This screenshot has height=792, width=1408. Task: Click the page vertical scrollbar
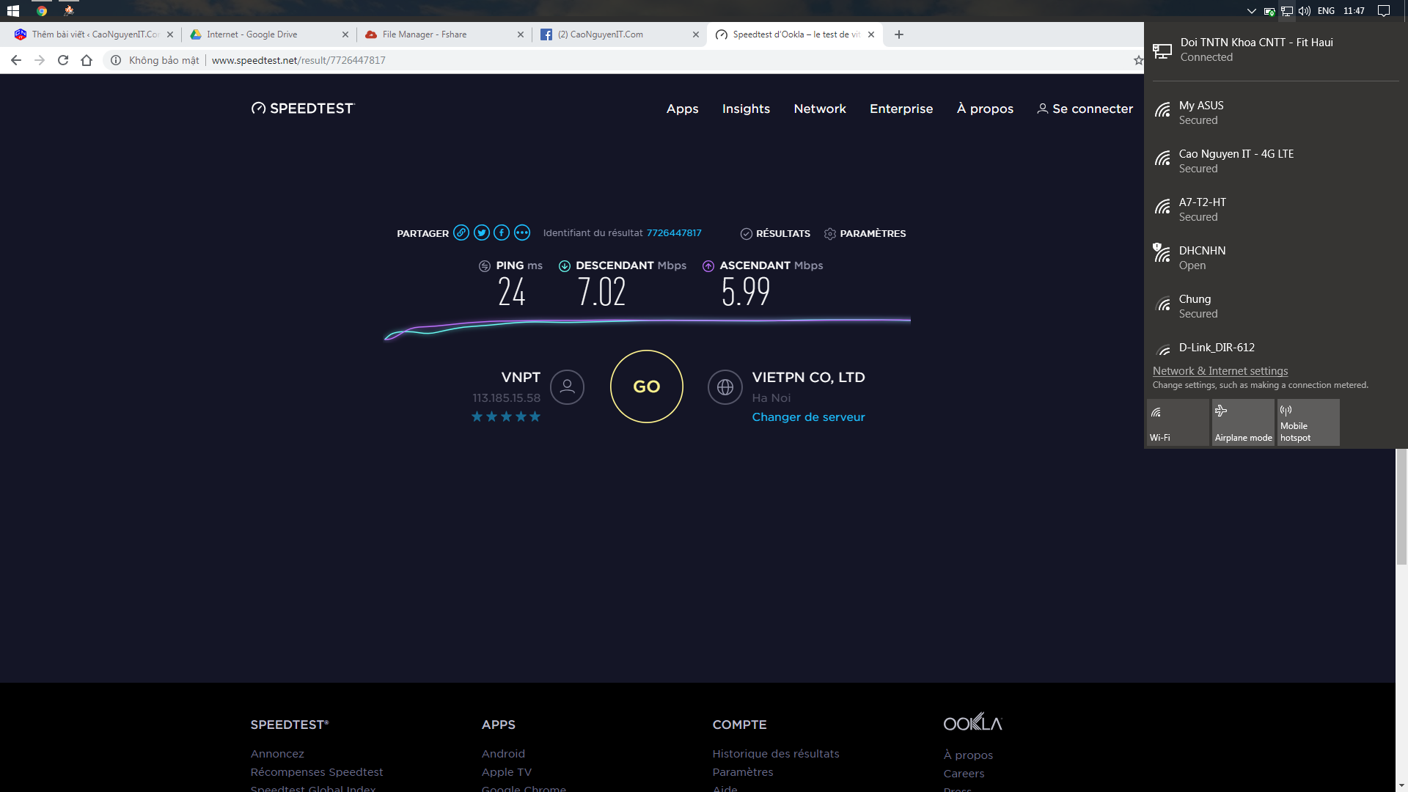coord(1401,506)
